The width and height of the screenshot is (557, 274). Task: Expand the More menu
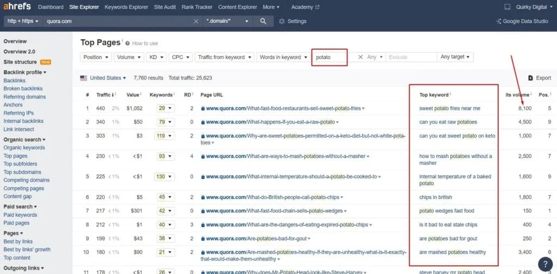click(x=271, y=7)
